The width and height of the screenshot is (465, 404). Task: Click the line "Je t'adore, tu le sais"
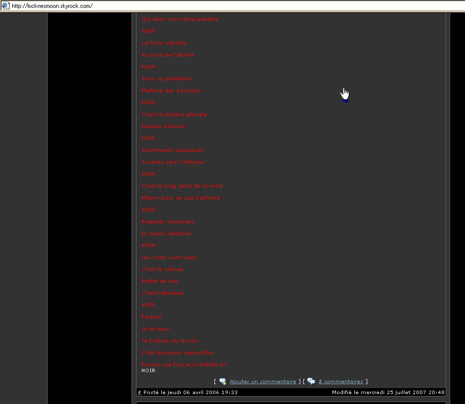[x=169, y=341]
